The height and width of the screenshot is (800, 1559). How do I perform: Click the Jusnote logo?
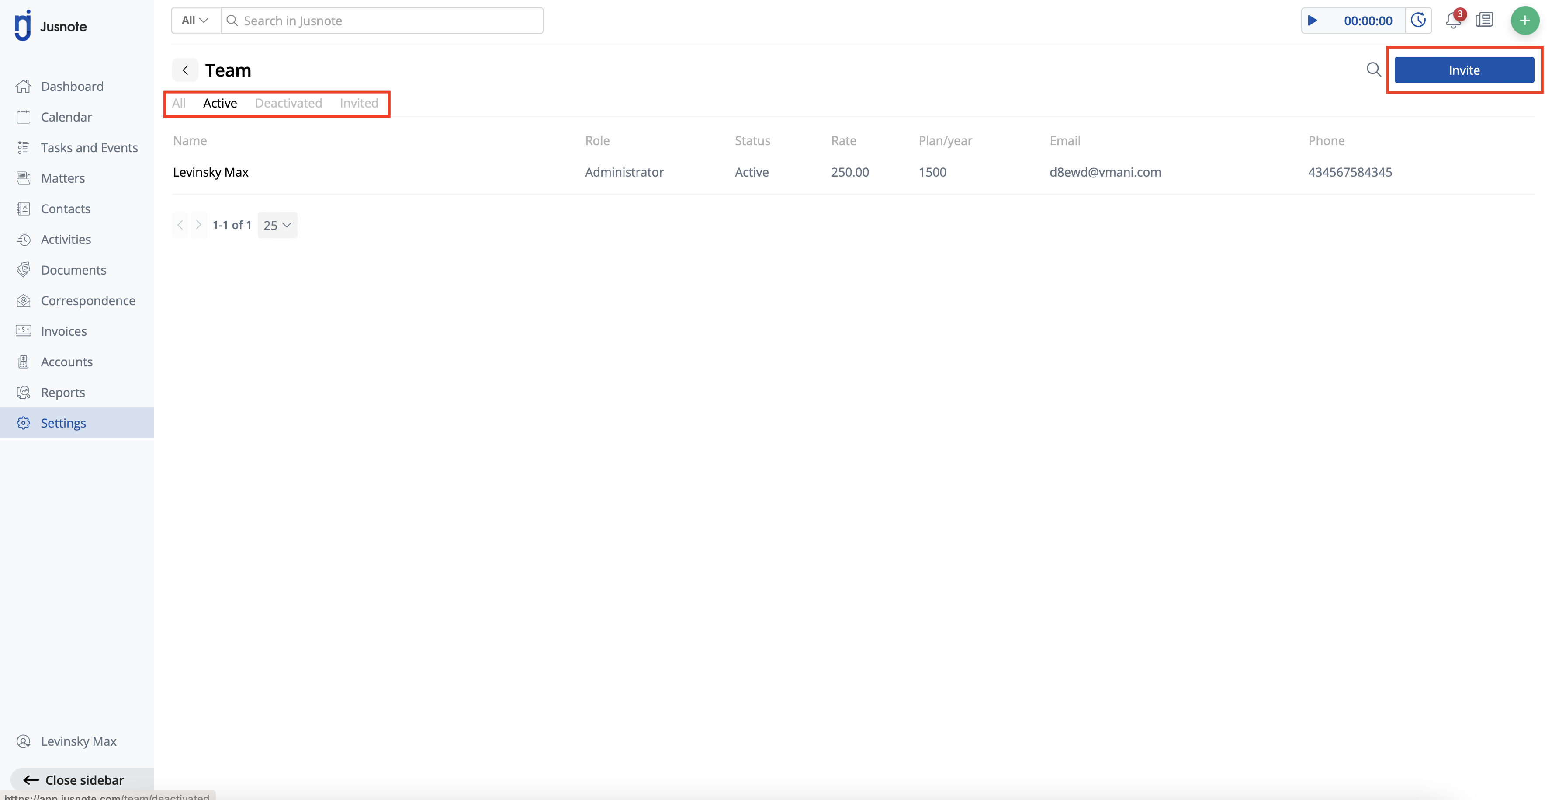tap(51, 26)
